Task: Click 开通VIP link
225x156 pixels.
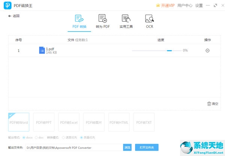Action: [x=168, y=6]
